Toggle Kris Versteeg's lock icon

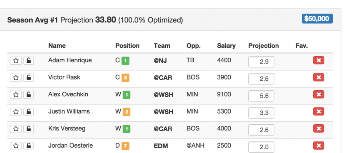[x=28, y=129]
